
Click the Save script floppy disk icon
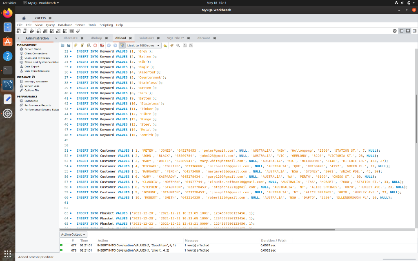click(x=69, y=45)
